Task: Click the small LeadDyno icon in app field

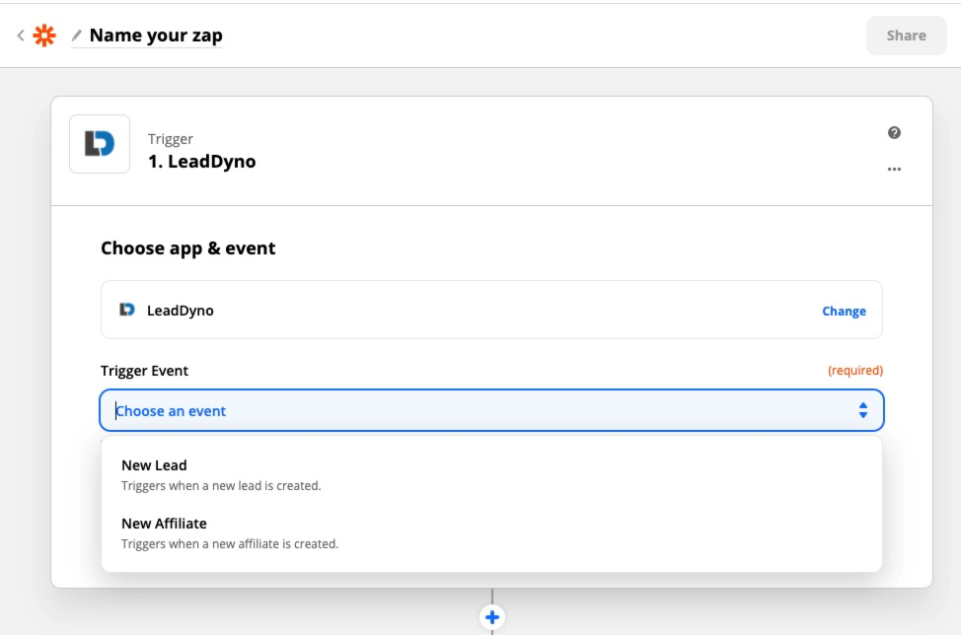Action: coord(127,310)
